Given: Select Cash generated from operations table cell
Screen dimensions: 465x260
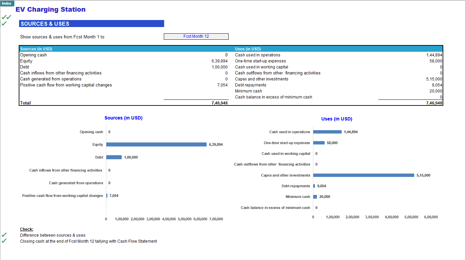Looking at the screenshot, I should [51, 79].
